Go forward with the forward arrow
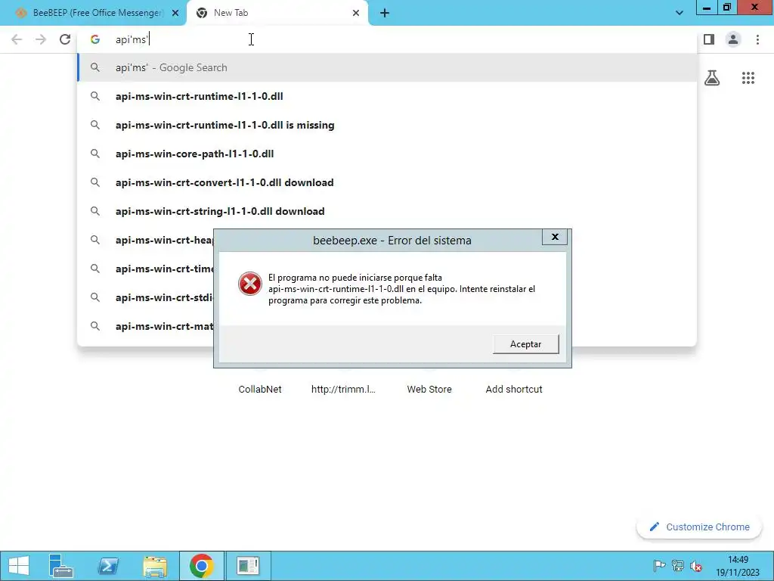774x581 pixels. [x=41, y=39]
